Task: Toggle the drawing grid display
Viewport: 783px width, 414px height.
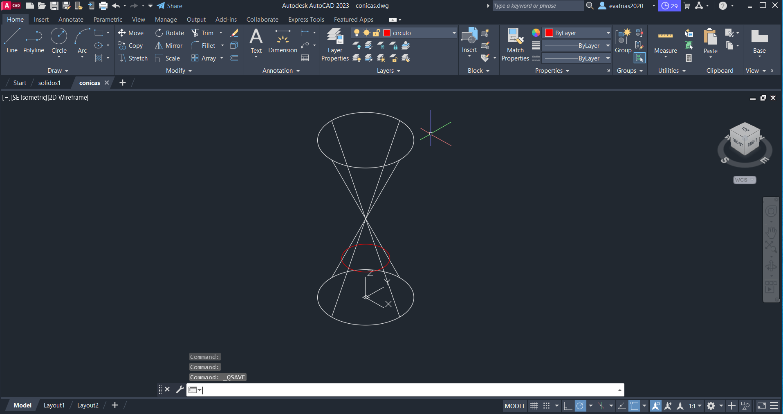Action: (x=534, y=406)
